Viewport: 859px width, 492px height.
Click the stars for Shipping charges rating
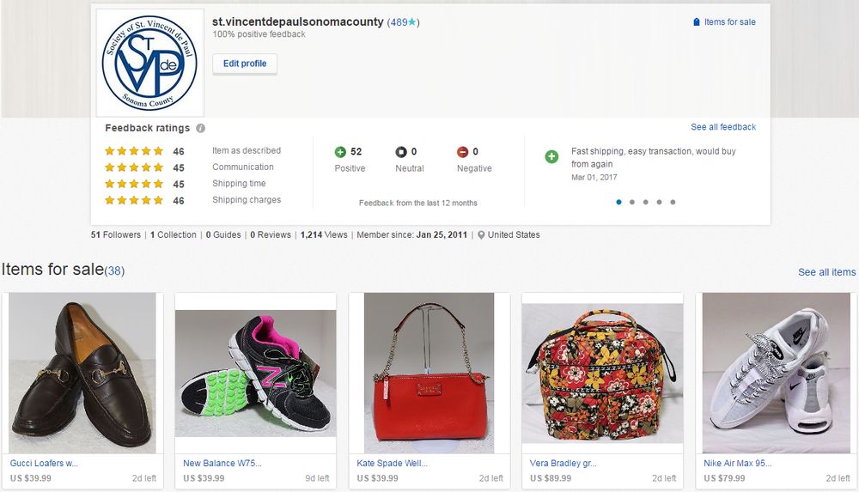tap(134, 200)
